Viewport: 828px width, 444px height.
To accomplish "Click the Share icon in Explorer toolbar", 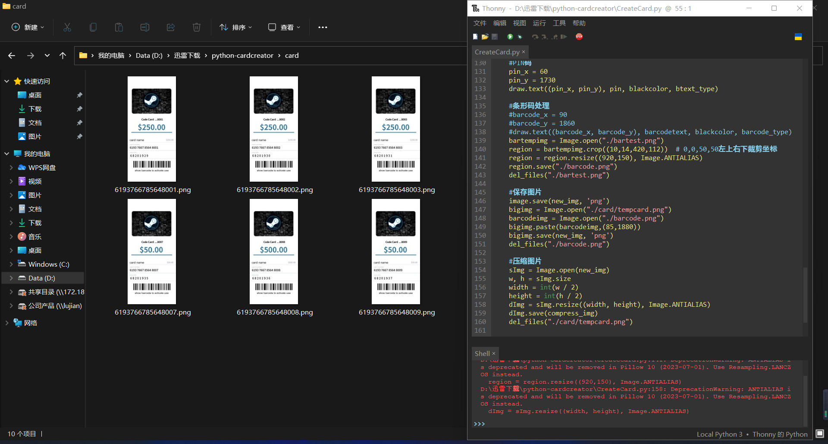I will (x=171, y=27).
